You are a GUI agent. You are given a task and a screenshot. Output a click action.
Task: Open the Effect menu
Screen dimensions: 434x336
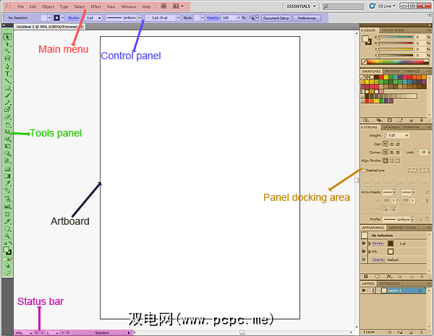click(x=96, y=7)
